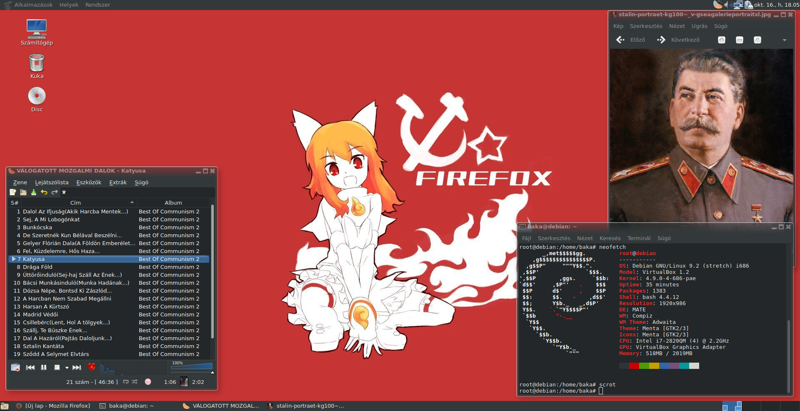This screenshot has width=800, height=411.
Task: Click the Előző button in image viewer
Action: (631, 40)
